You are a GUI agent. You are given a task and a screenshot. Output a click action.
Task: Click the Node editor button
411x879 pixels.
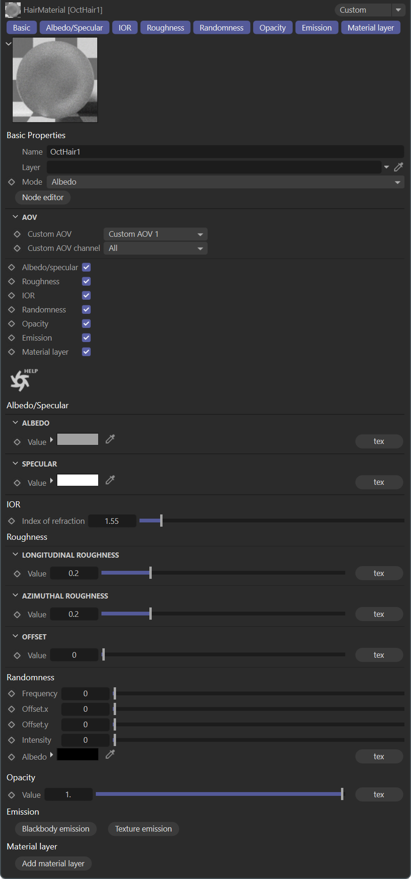click(43, 197)
